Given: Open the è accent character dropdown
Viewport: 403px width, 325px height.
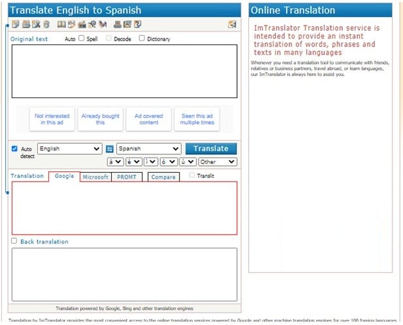Looking at the screenshot, I should [x=134, y=162].
